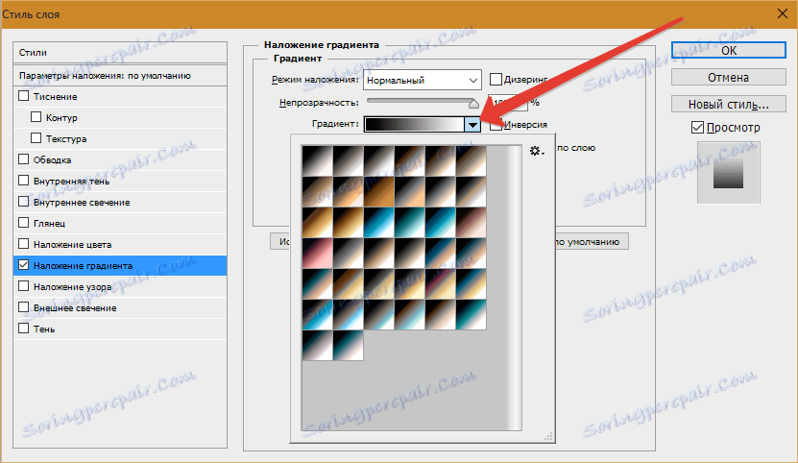Confirm with the OK button
Image resolution: width=798 pixels, height=463 pixels.
tap(729, 50)
